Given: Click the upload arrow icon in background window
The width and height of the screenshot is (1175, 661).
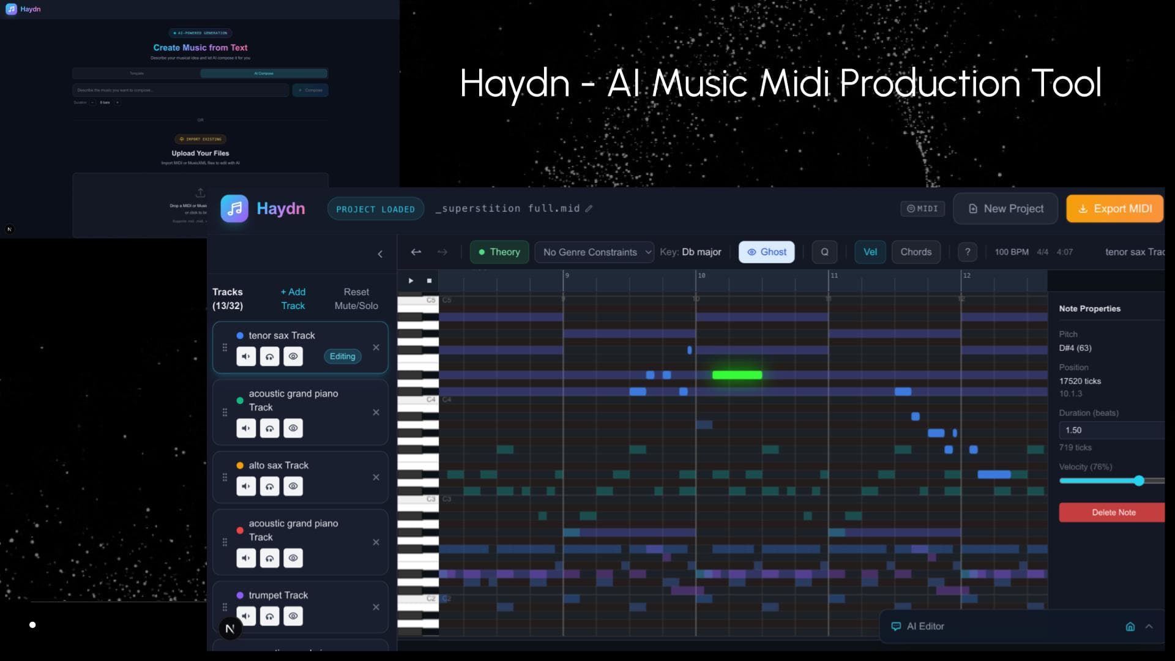Looking at the screenshot, I should [x=200, y=192].
